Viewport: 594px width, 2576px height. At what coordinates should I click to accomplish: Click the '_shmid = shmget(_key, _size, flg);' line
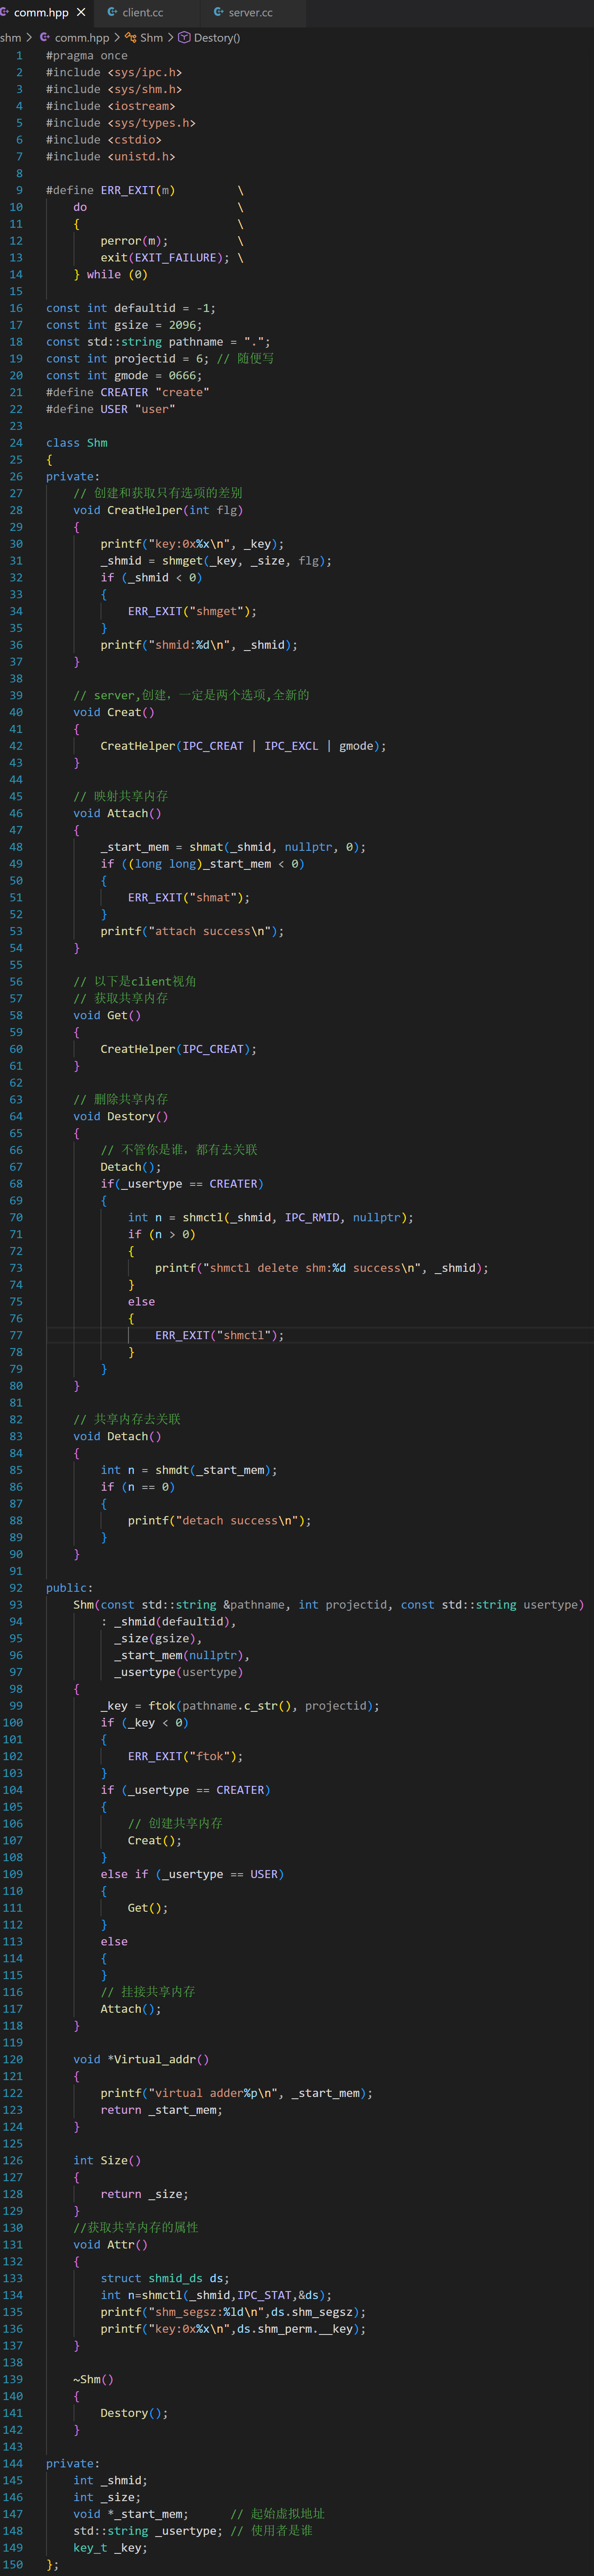pyautogui.click(x=216, y=561)
